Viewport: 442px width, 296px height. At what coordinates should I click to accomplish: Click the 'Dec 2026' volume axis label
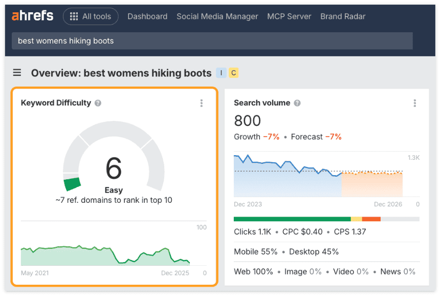(388, 204)
